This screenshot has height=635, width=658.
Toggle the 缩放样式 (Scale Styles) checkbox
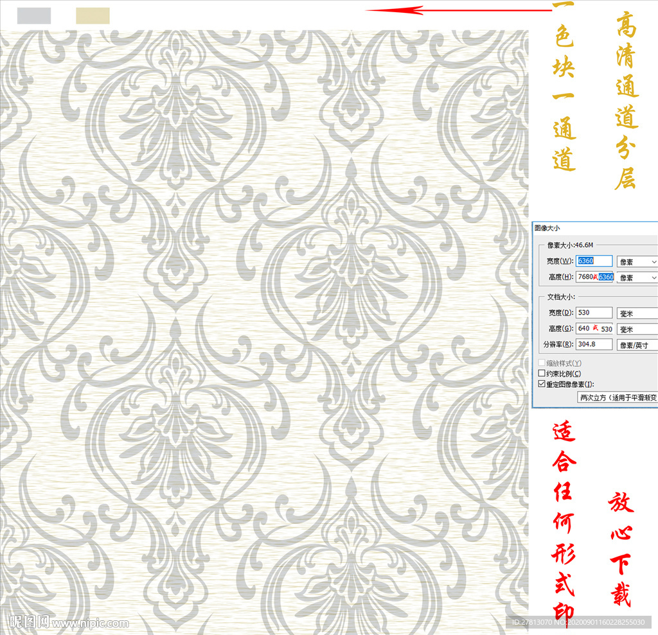click(x=542, y=363)
